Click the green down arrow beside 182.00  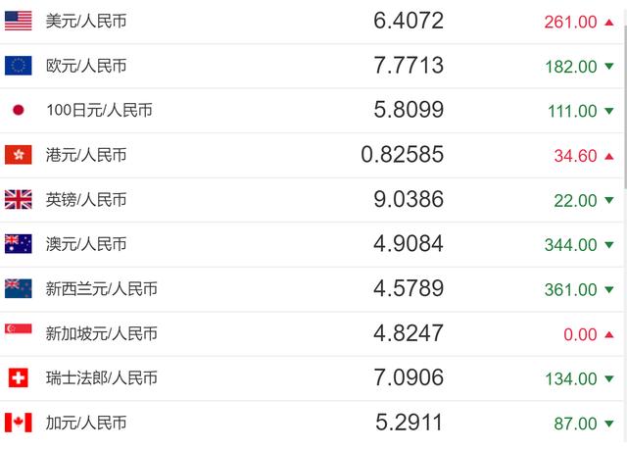coord(609,67)
